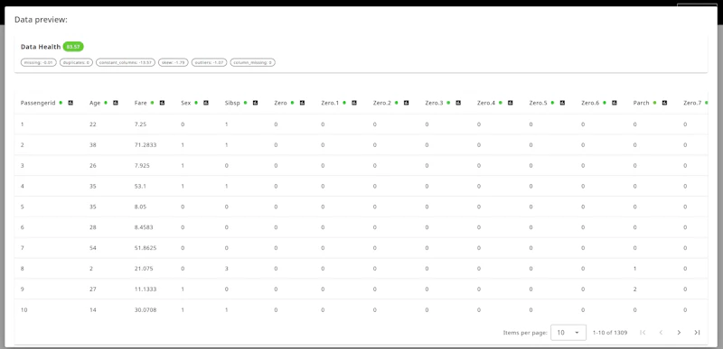Open the Items per page dropdown

point(568,333)
